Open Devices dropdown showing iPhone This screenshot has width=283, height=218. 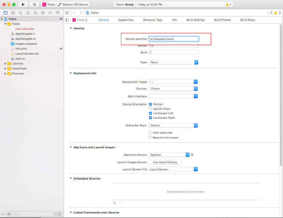173,89
